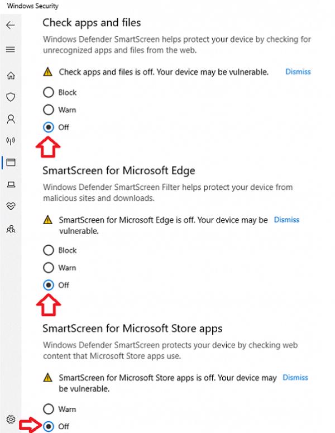335x433 pixels.
Task: Click description about Microsoft Store apps web content
Action: 170,350
